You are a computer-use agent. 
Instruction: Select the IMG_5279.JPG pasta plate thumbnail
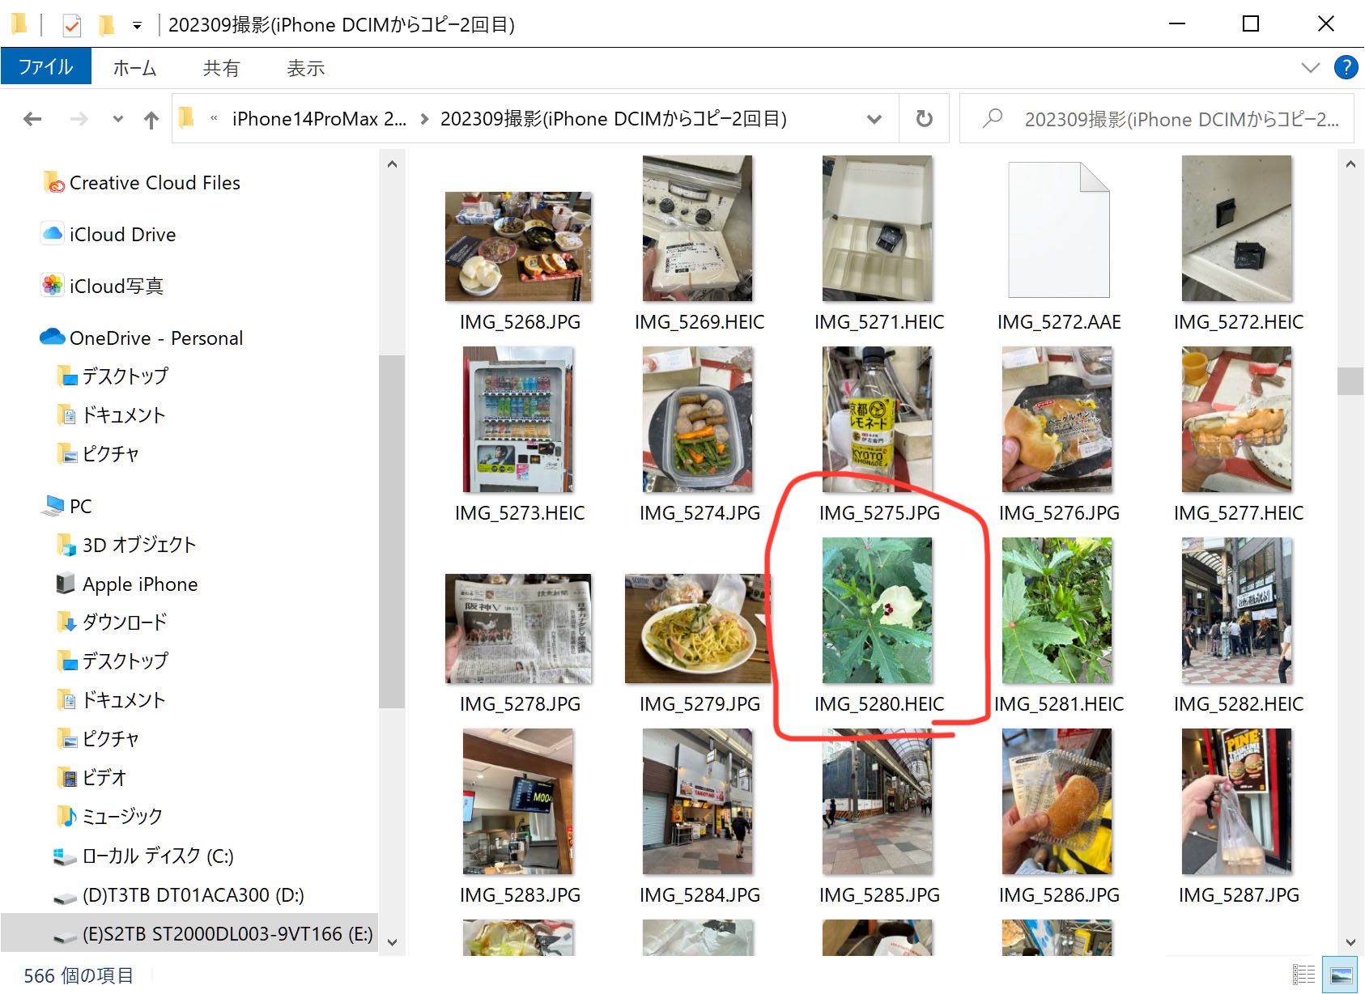pos(698,629)
